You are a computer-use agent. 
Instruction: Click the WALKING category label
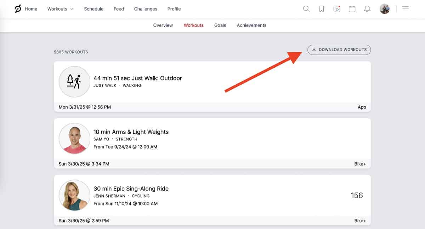[x=132, y=86]
